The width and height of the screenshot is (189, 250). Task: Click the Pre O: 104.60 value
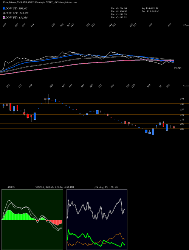[119, 8]
